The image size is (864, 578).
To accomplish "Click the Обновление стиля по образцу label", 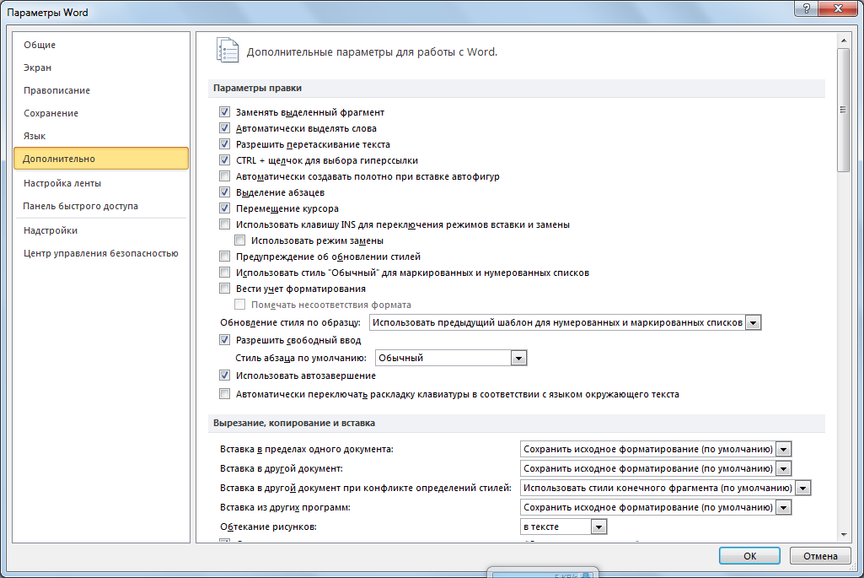I will pyautogui.click(x=290, y=322).
